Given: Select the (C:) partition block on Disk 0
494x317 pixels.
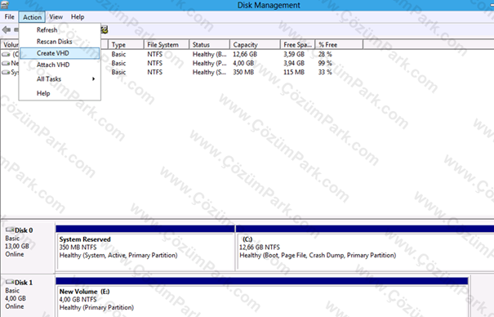Looking at the screenshot, I should pos(365,248).
